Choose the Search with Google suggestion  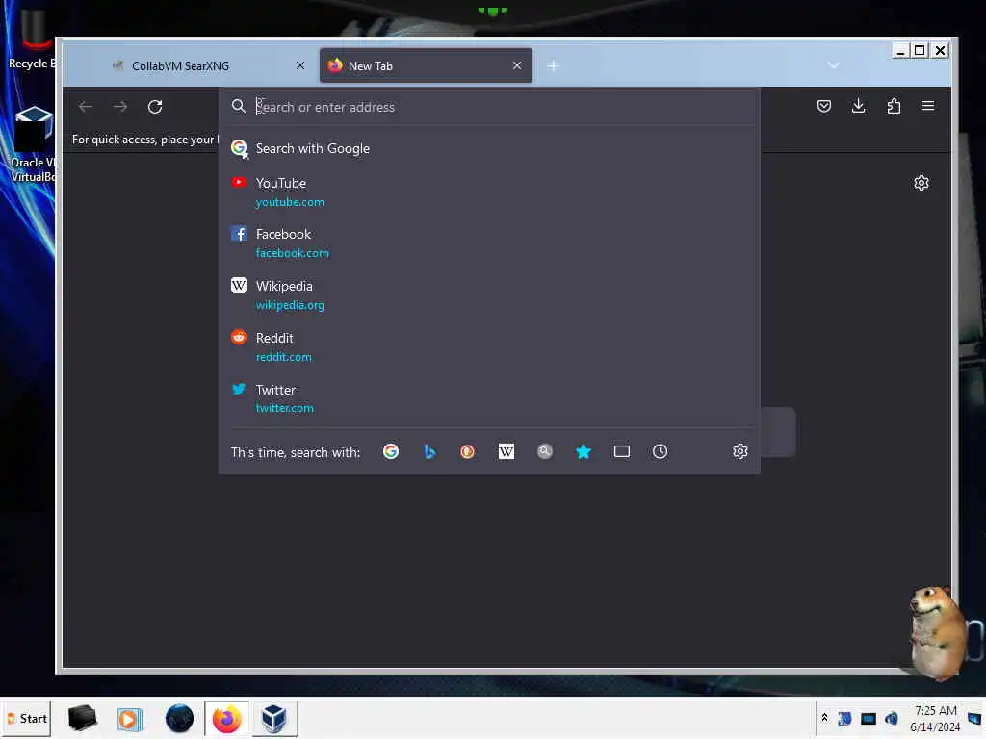489,149
